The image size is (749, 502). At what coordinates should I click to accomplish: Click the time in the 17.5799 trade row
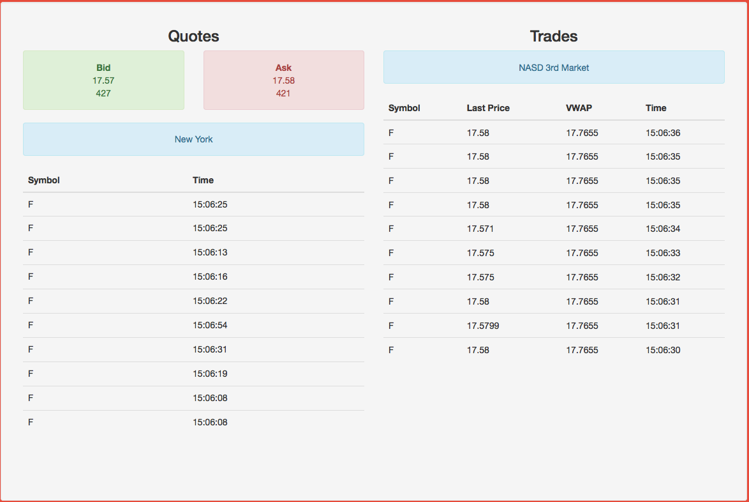point(663,326)
